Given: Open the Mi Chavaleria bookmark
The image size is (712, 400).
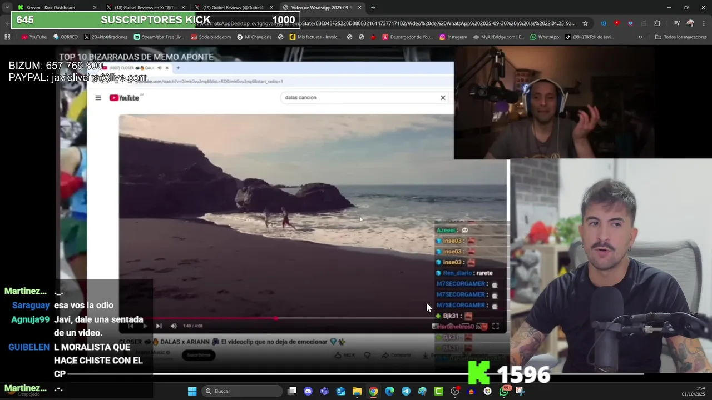Looking at the screenshot, I should 254,37.
